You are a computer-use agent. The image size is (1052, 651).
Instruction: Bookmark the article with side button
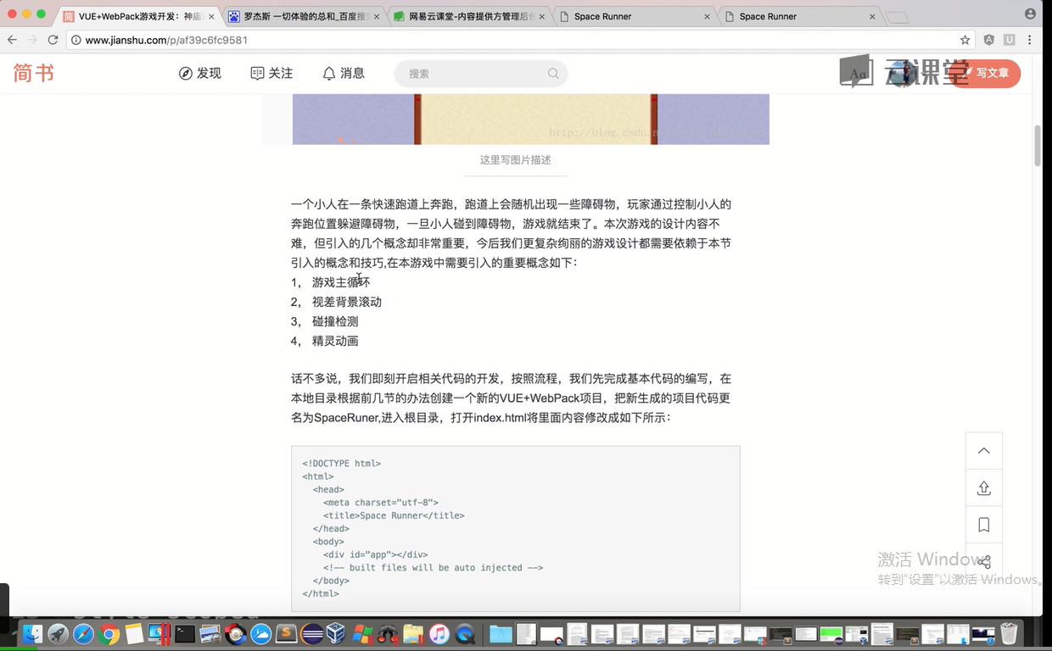click(984, 526)
